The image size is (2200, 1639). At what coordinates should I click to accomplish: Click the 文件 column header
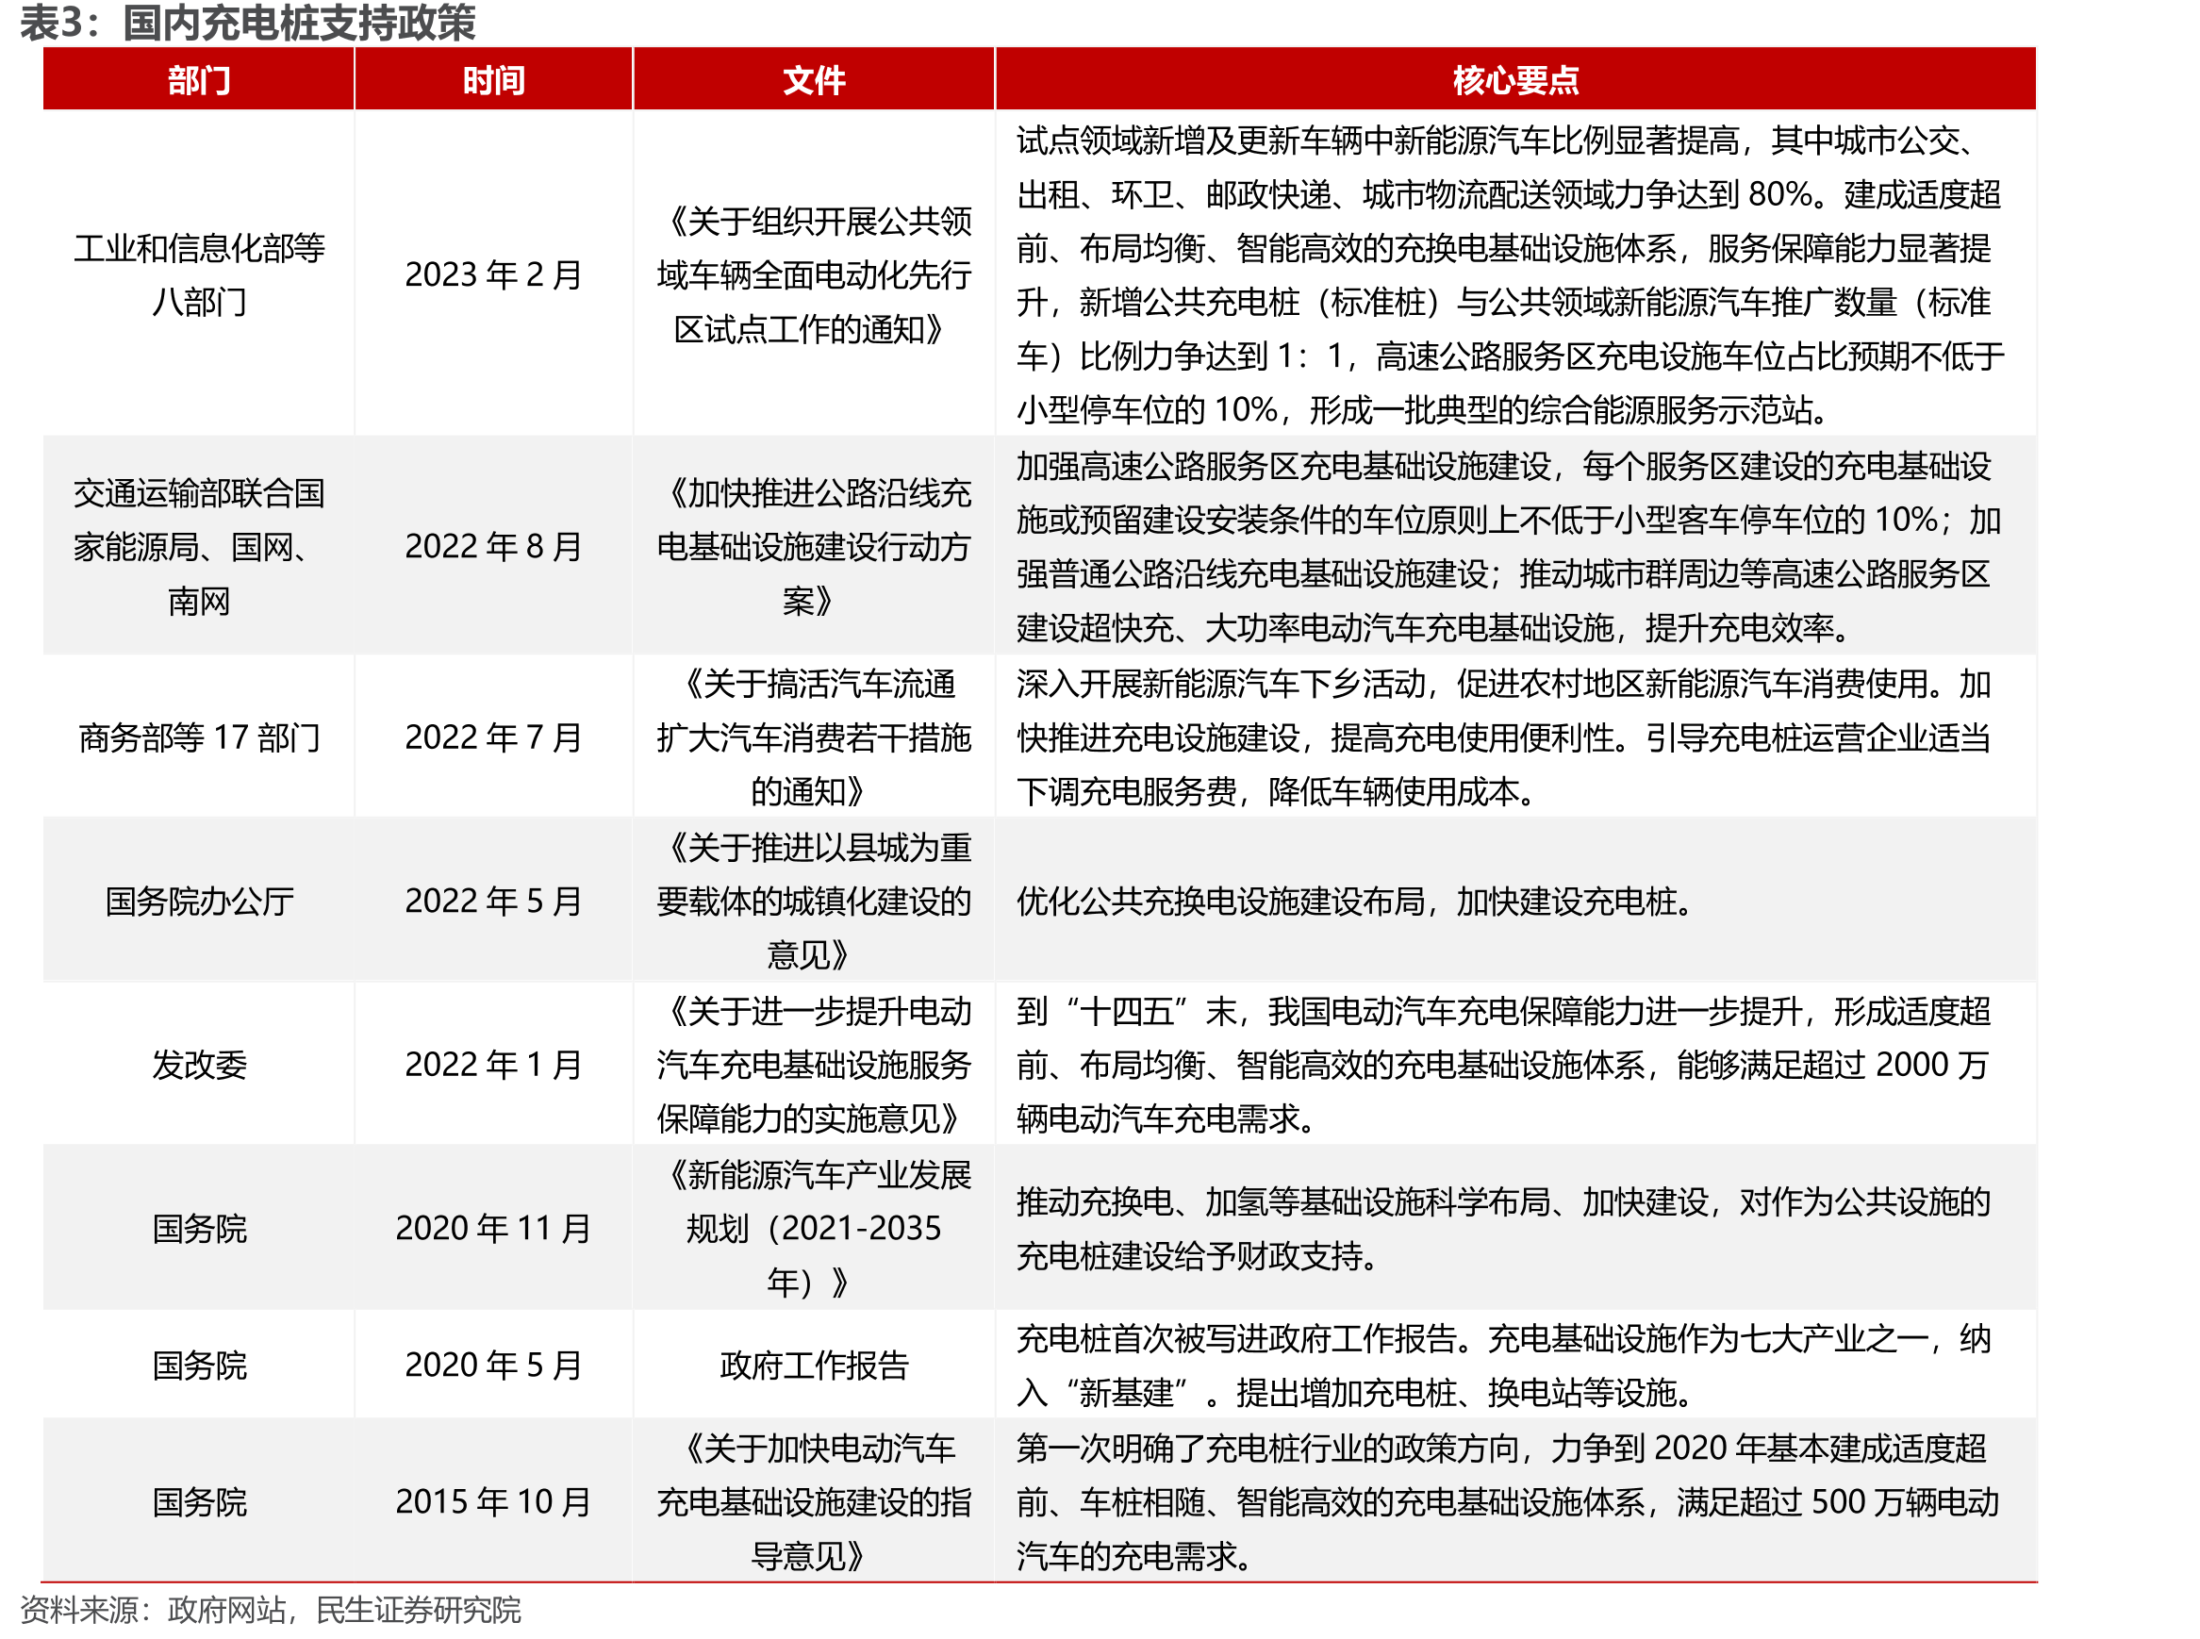(814, 79)
